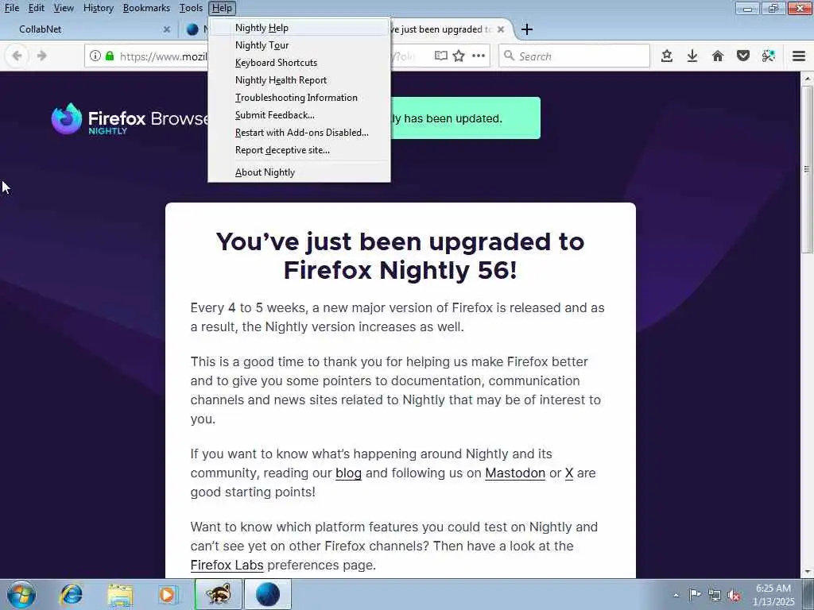Launch Internet Explorer from taskbar
The image size is (814, 610).
pyautogui.click(x=71, y=594)
